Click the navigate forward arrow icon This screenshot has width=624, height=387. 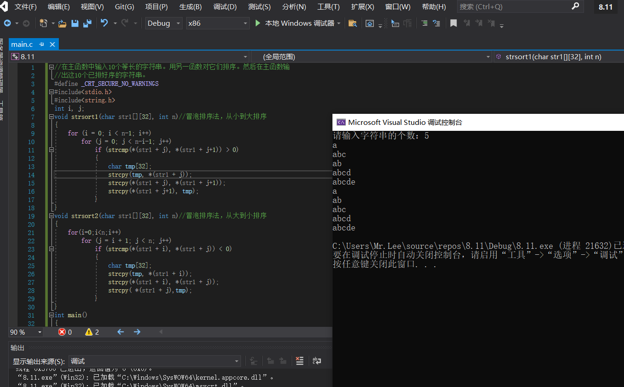coord(26,23)
